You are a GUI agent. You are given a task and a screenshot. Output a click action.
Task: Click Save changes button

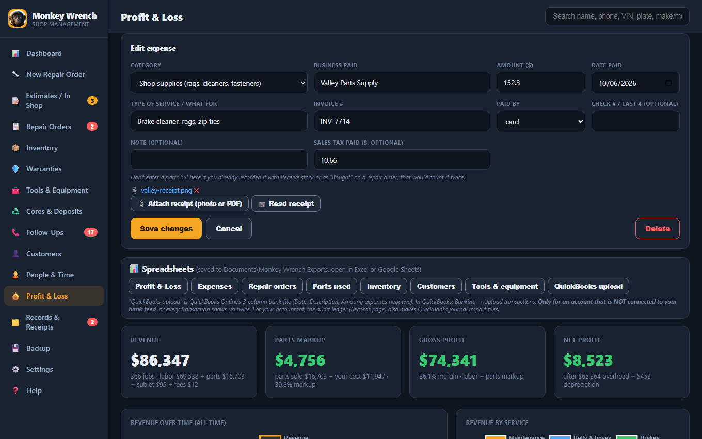166,229
